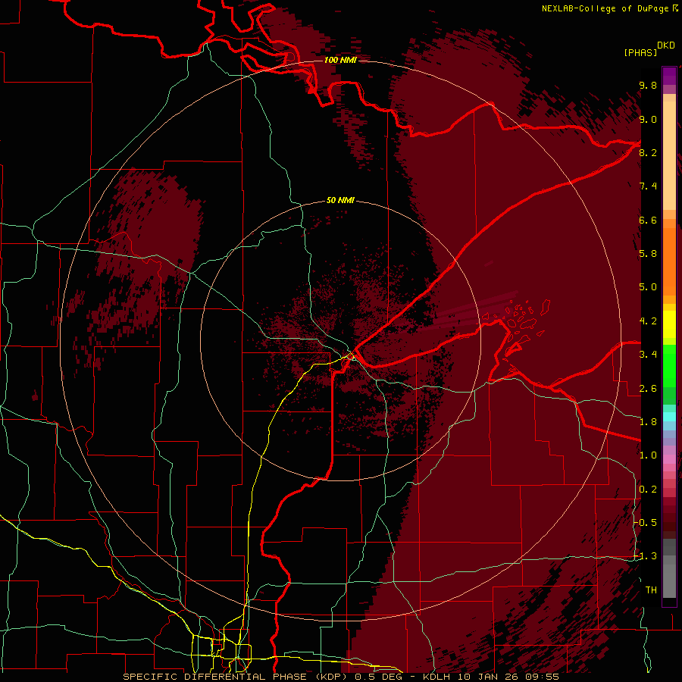Click the 1.0 value on the color scale
682x682 pixels.
point(648,455)
